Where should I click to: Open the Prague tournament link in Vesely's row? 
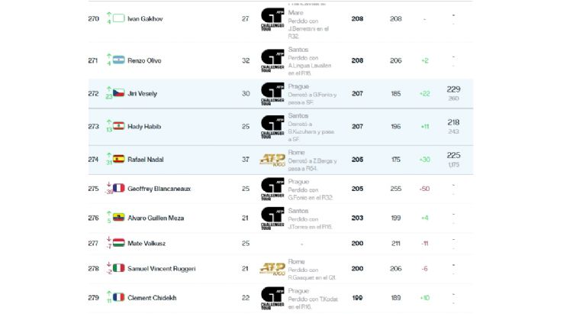pyautogui.click(x=298, y=86)
